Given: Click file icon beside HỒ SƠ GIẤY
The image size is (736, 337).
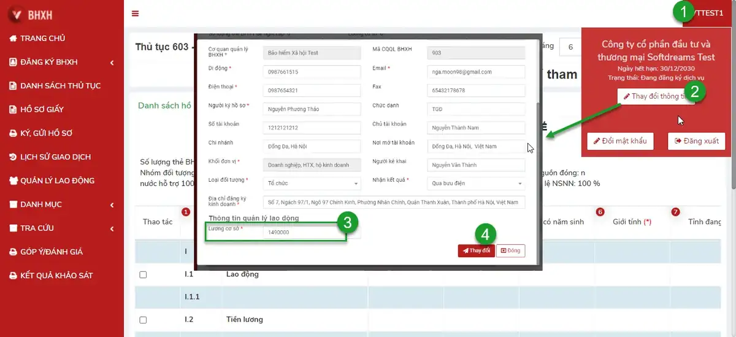Looking at the screenshot, I should (x=13, y=109).
